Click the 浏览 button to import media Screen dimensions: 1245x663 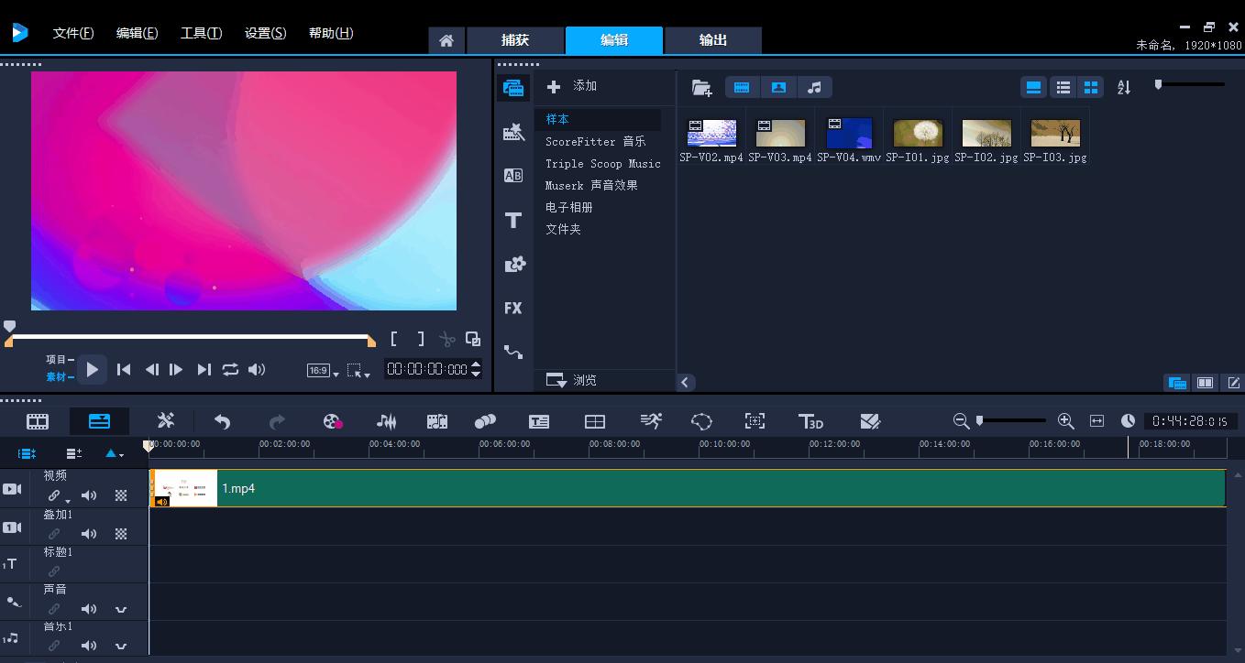(575, 380)
